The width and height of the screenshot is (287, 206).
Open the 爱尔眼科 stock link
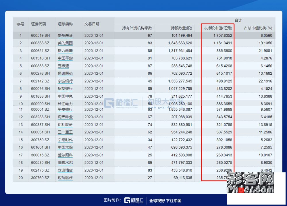tap(65, 155)
